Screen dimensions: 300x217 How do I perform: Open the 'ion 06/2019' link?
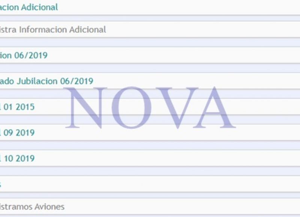pyautogui.click(x=24, y=55)
